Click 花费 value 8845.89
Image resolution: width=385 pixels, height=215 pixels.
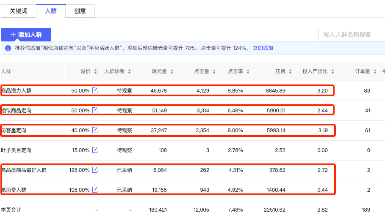pyautogui.click(x=275, y=90)
